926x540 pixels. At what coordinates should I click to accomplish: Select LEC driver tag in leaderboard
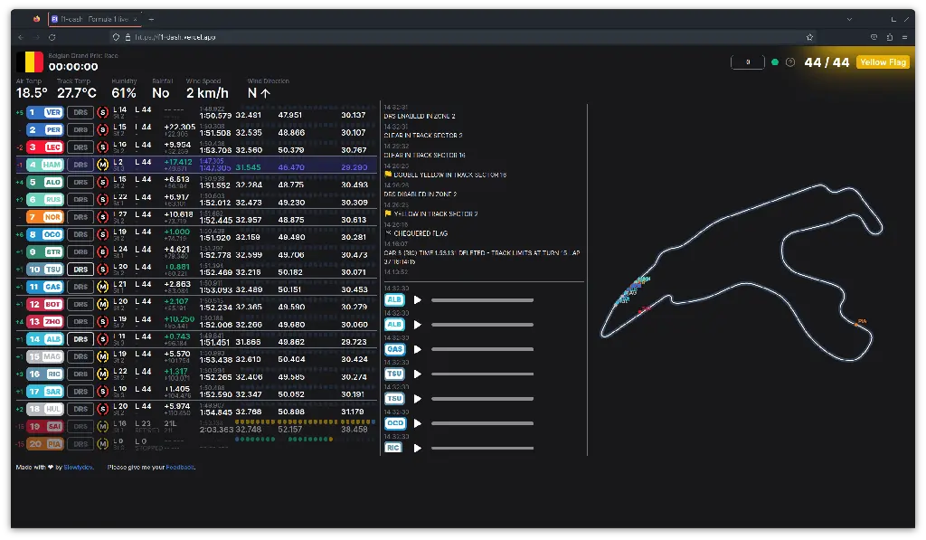pos(53,147)
